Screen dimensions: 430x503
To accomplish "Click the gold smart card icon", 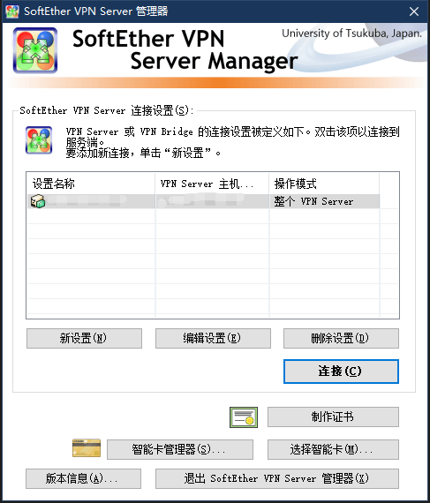I will pyautogui.click(x=87, y=447).
